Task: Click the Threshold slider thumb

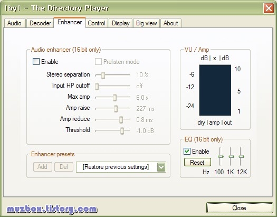Action: pyautogui.click(x=122, y=131)
